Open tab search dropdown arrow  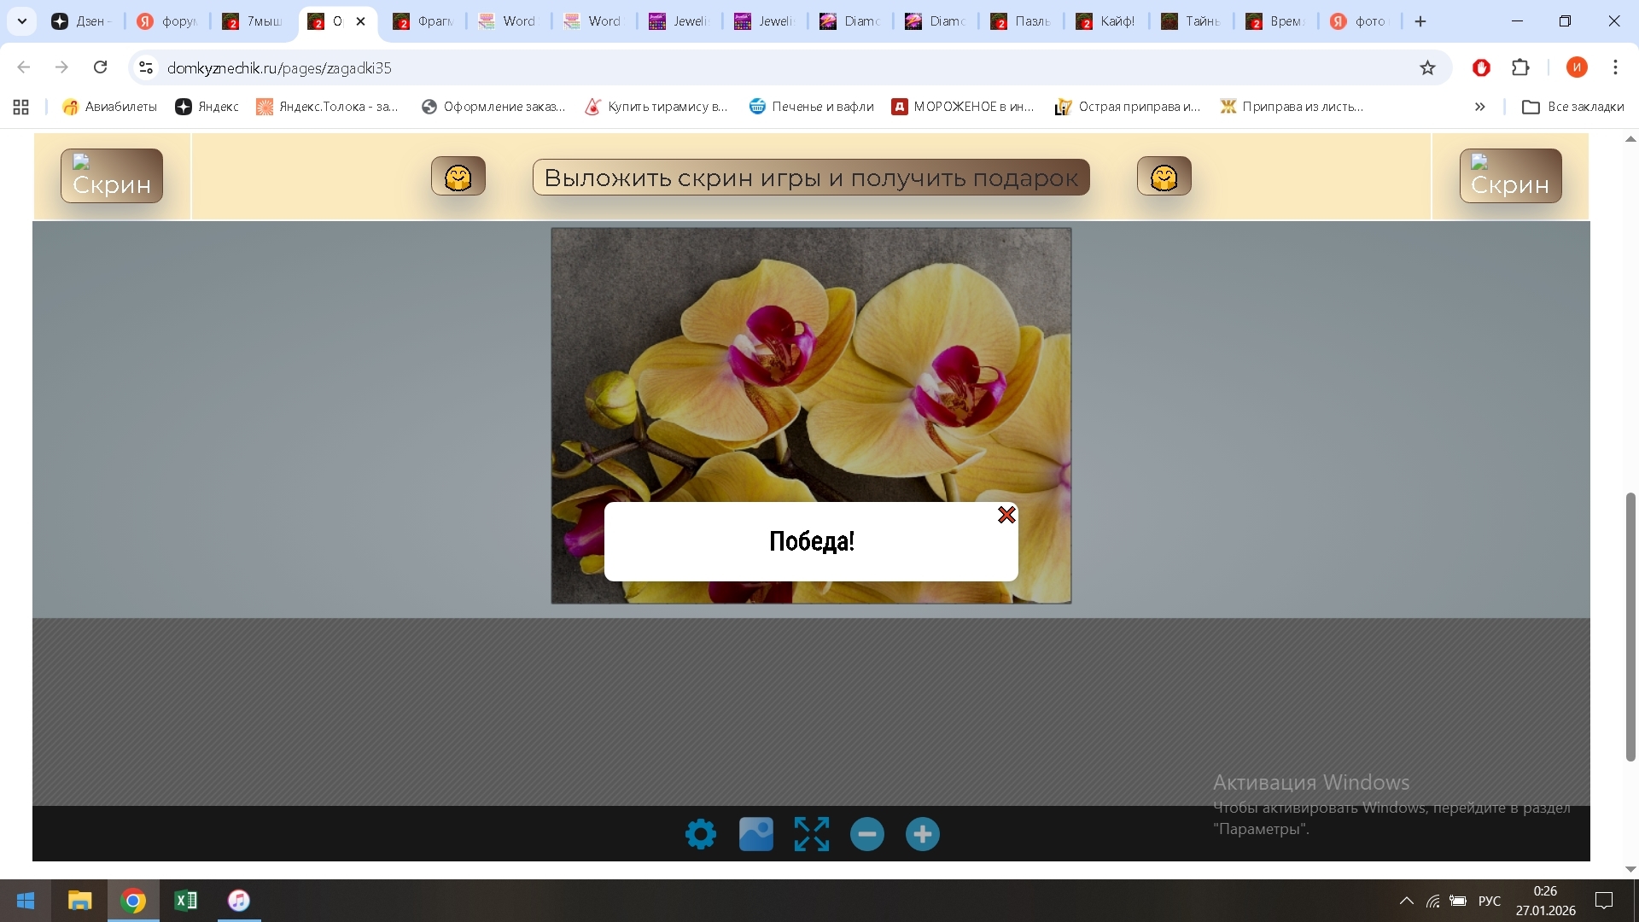click(21, 21)
